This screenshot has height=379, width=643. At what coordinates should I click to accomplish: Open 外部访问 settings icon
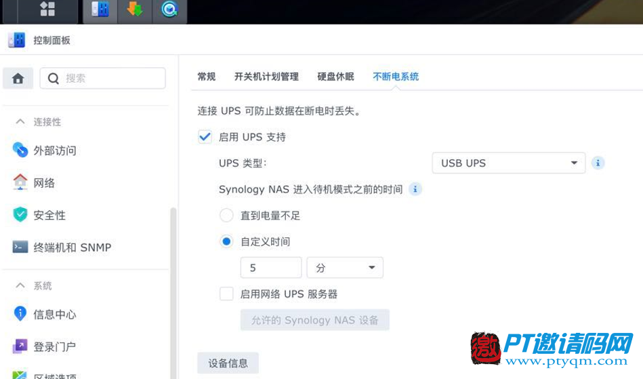point(20,150)
